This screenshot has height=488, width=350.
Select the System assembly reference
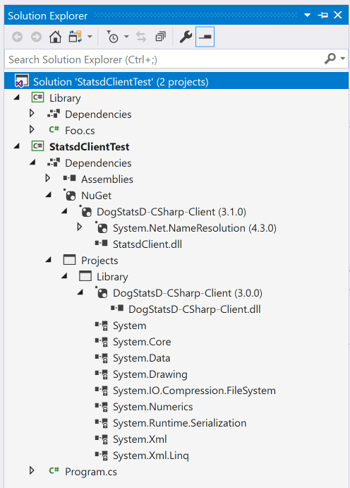pos(129,326)
